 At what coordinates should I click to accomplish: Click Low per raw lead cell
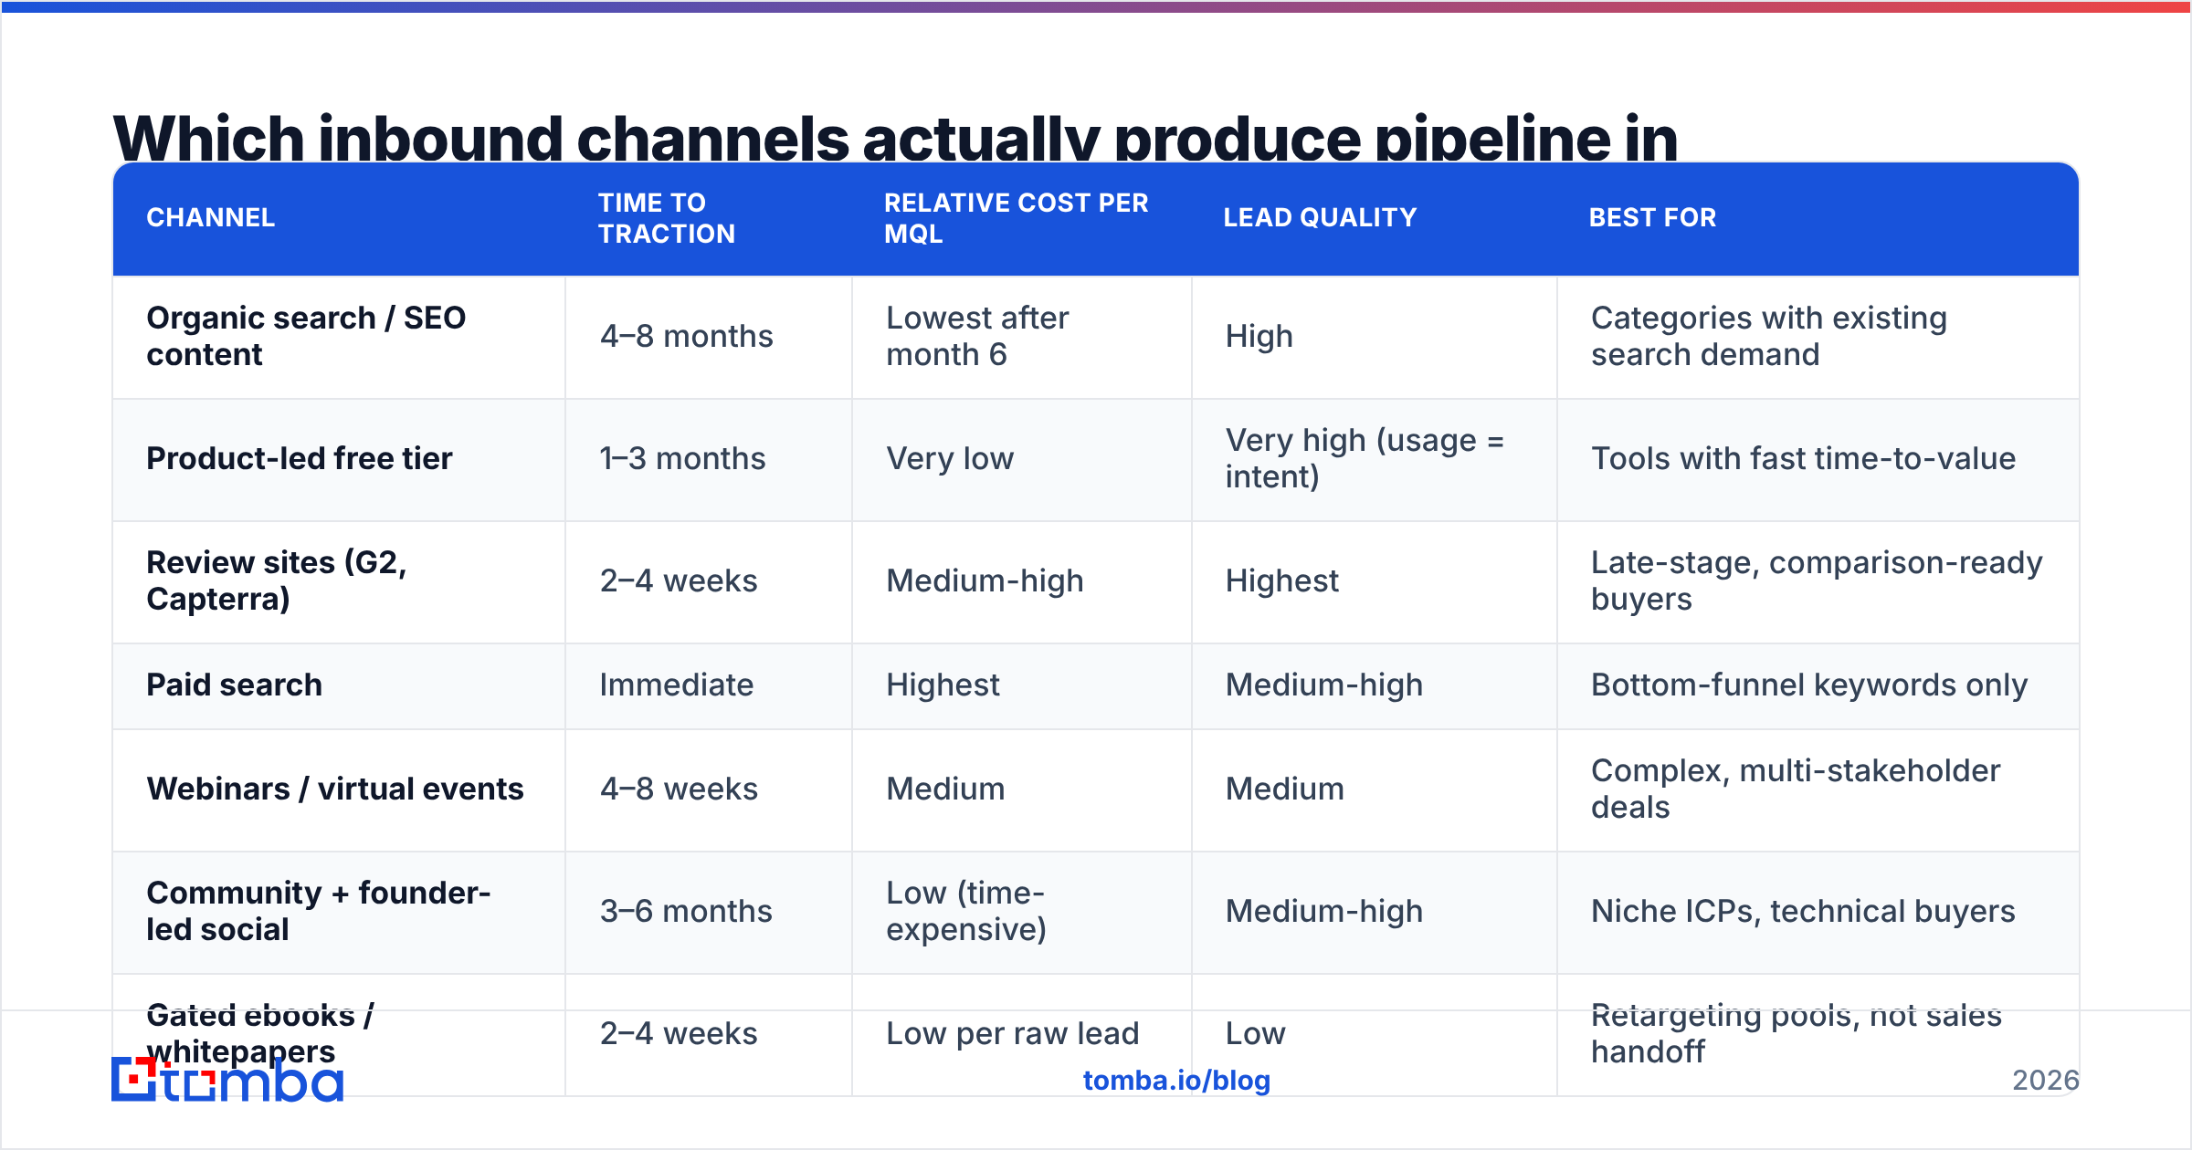(1022, 1034)
